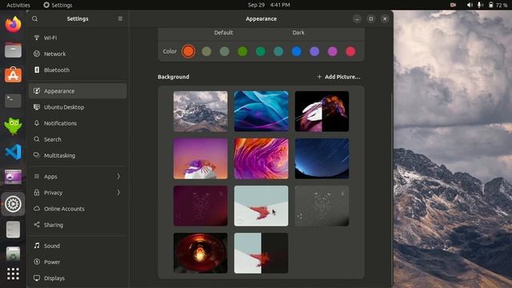
Task: Click Activities in the top bar
Action: pos(18,5)
